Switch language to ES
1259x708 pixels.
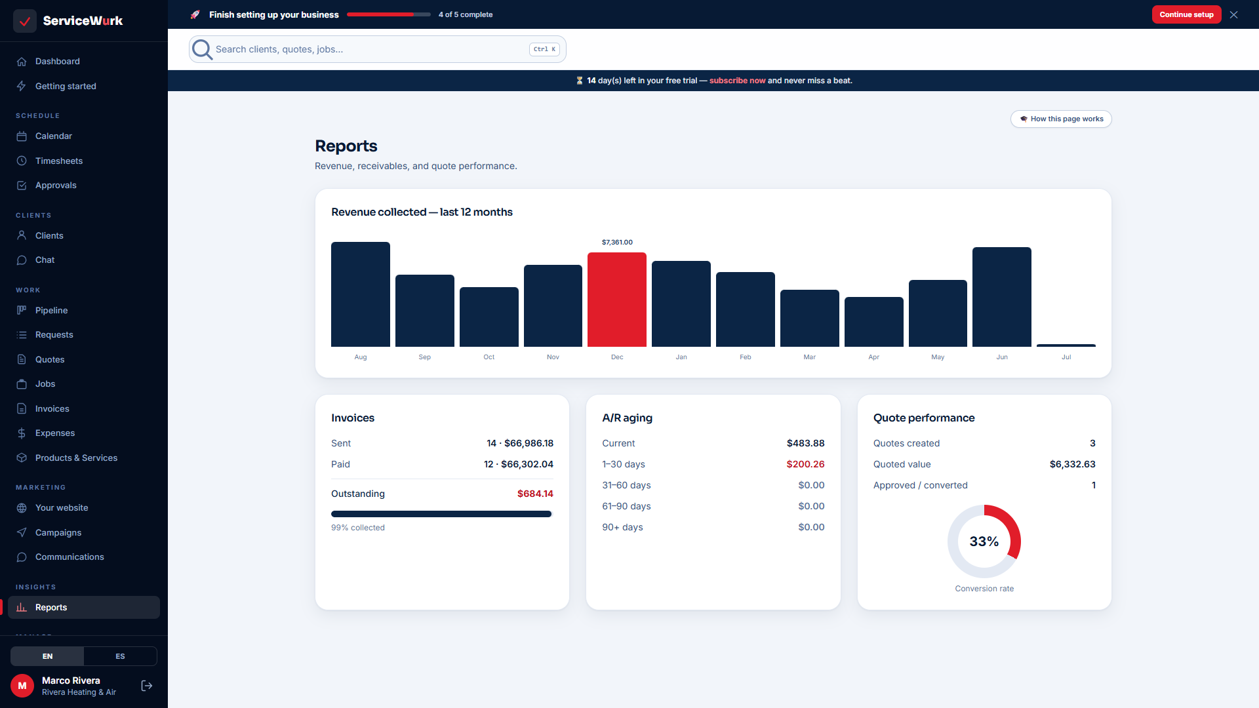click(x=120, y=656)
